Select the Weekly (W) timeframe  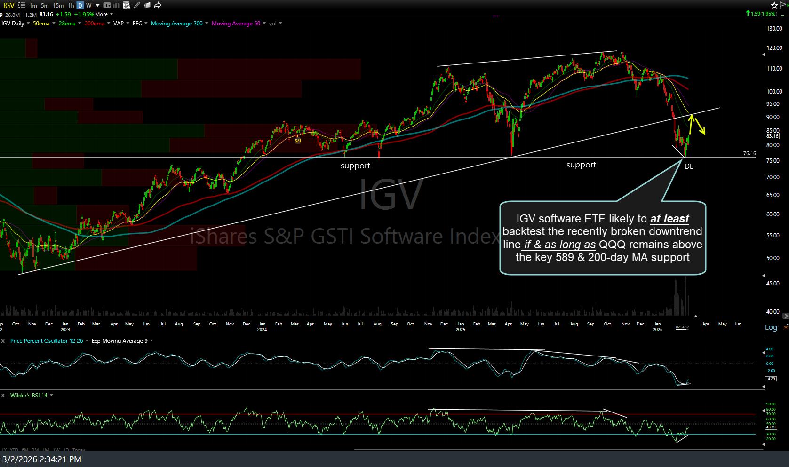[x=89, y=5]
